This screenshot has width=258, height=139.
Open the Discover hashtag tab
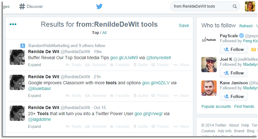pyautogui.click(x=31, y=6)
